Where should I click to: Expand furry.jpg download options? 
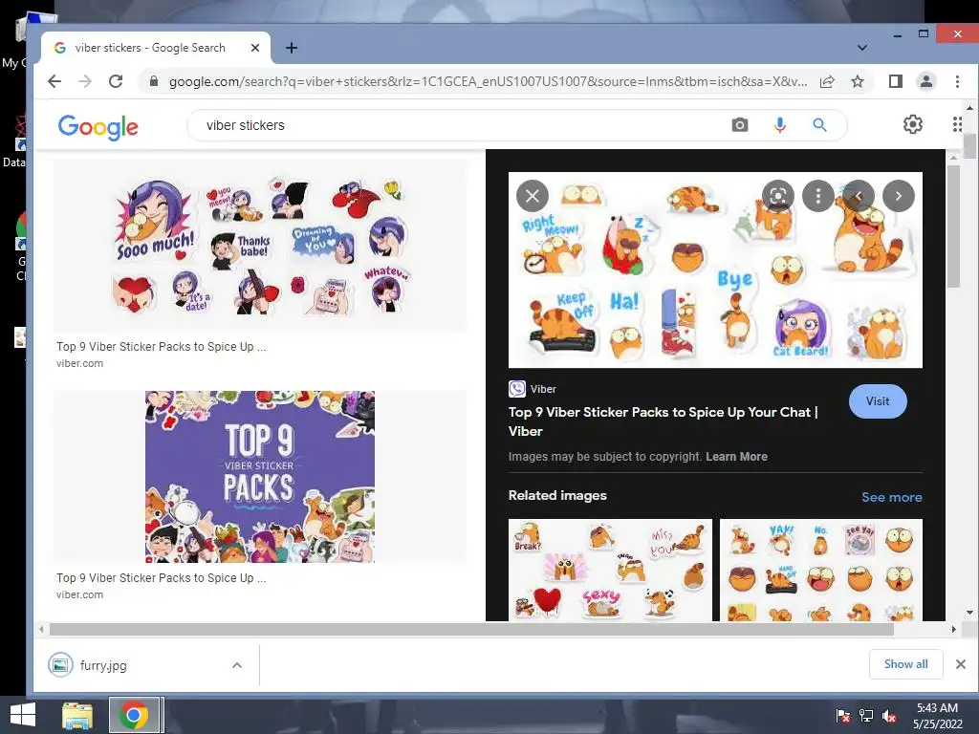pos(237,665)
